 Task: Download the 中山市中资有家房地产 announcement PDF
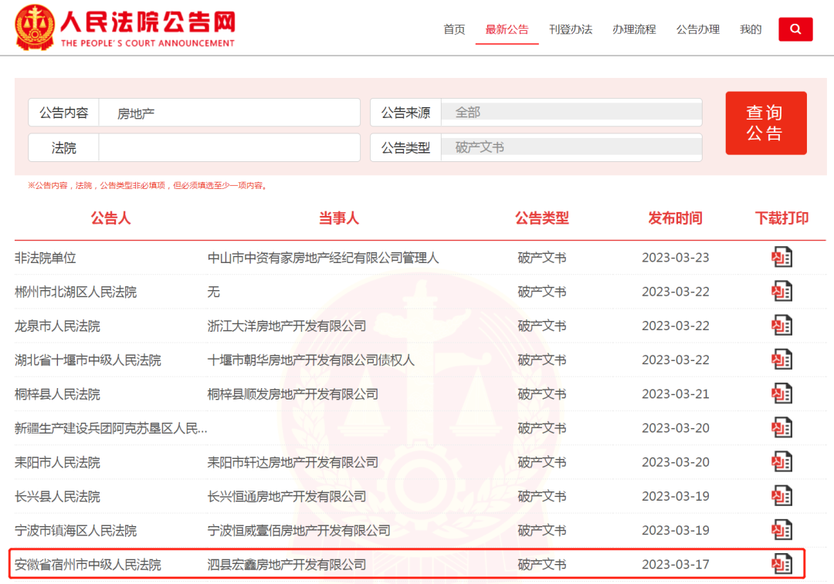coord(781,257)
